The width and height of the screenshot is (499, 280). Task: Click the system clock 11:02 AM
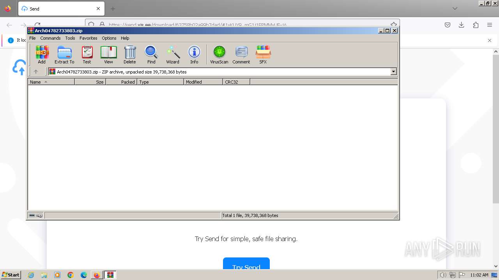pyautogui.click(x=479, y=275)
